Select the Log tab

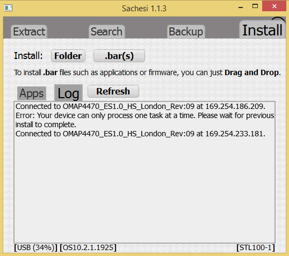[x=68, y=93]
